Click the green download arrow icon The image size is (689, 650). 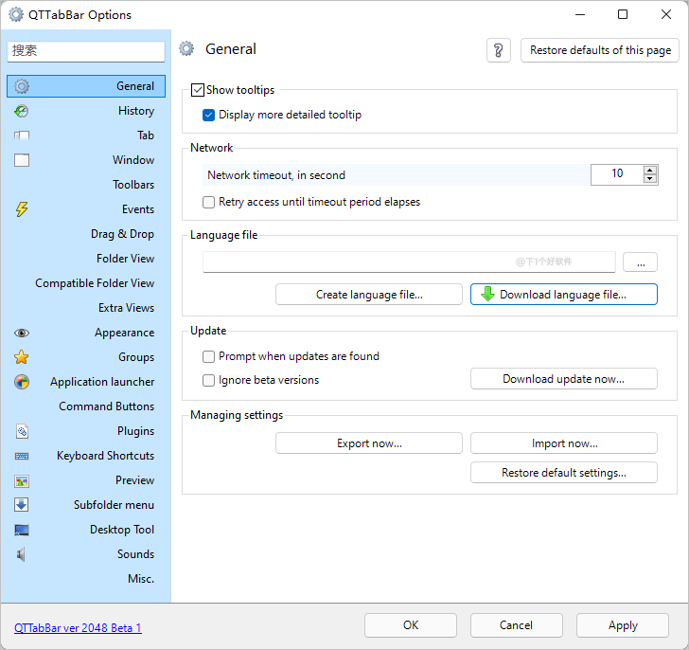[487, 294]
